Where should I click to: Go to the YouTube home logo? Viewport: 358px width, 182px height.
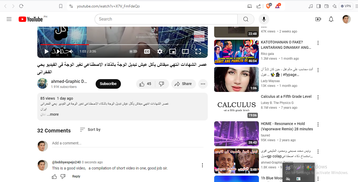31,19
